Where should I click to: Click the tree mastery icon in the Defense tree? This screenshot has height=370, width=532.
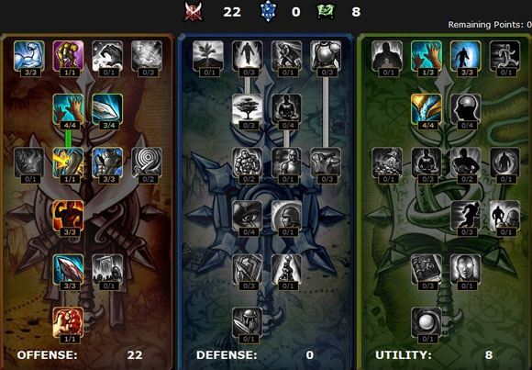point(248,109)
